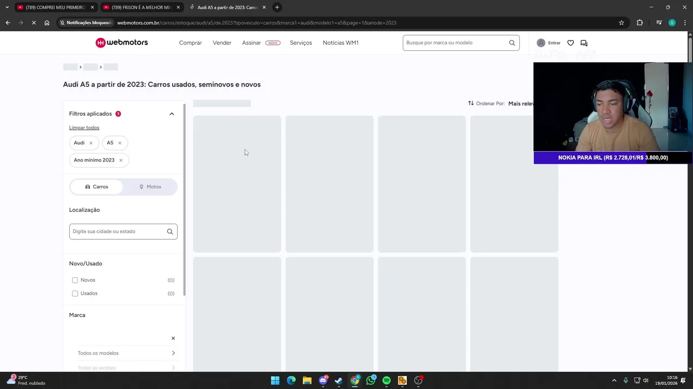
Task: Tick the Novos checkbox
Action: click(75, 280)
